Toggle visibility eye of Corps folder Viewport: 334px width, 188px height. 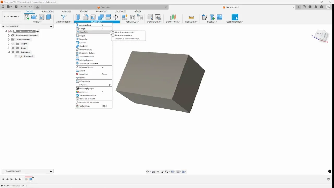click(x=13, y=48)
